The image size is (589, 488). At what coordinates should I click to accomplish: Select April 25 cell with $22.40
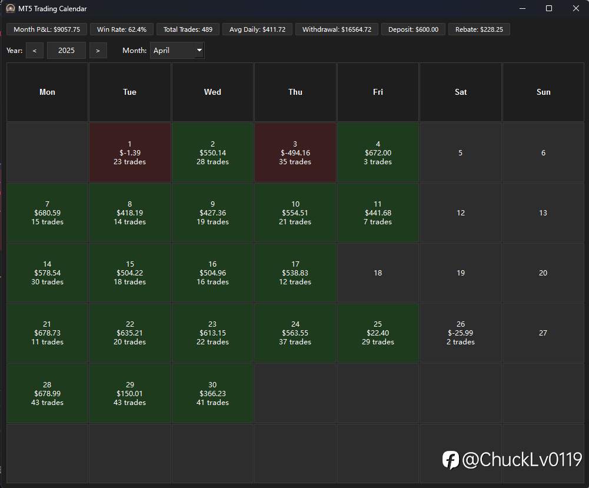[x=378, y=333]
